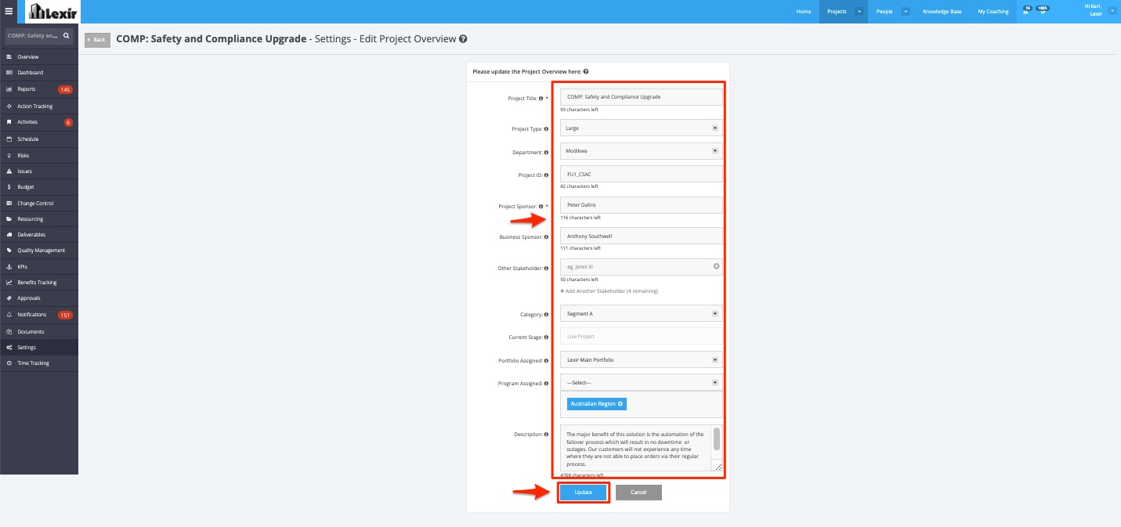The height and width of the screenshot is (527, 1121).
Task: Click the project search magnifier icon
Action: (67, 36)
